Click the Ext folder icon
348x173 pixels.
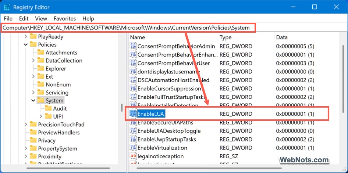coord(40,76)
